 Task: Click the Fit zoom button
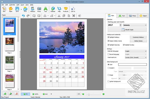pyautogui.click(x=26, y=94)
